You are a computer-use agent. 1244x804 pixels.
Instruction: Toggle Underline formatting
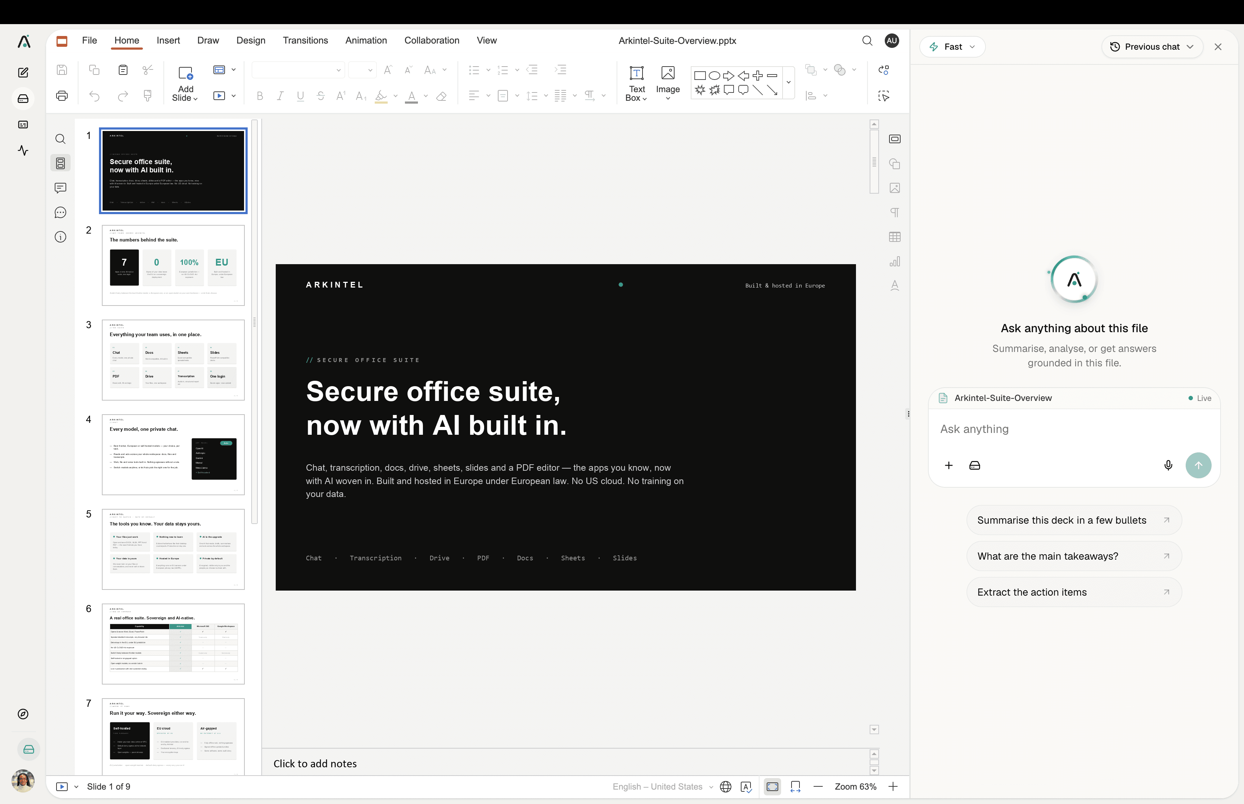pyautogui.click(x=300, y=96)
